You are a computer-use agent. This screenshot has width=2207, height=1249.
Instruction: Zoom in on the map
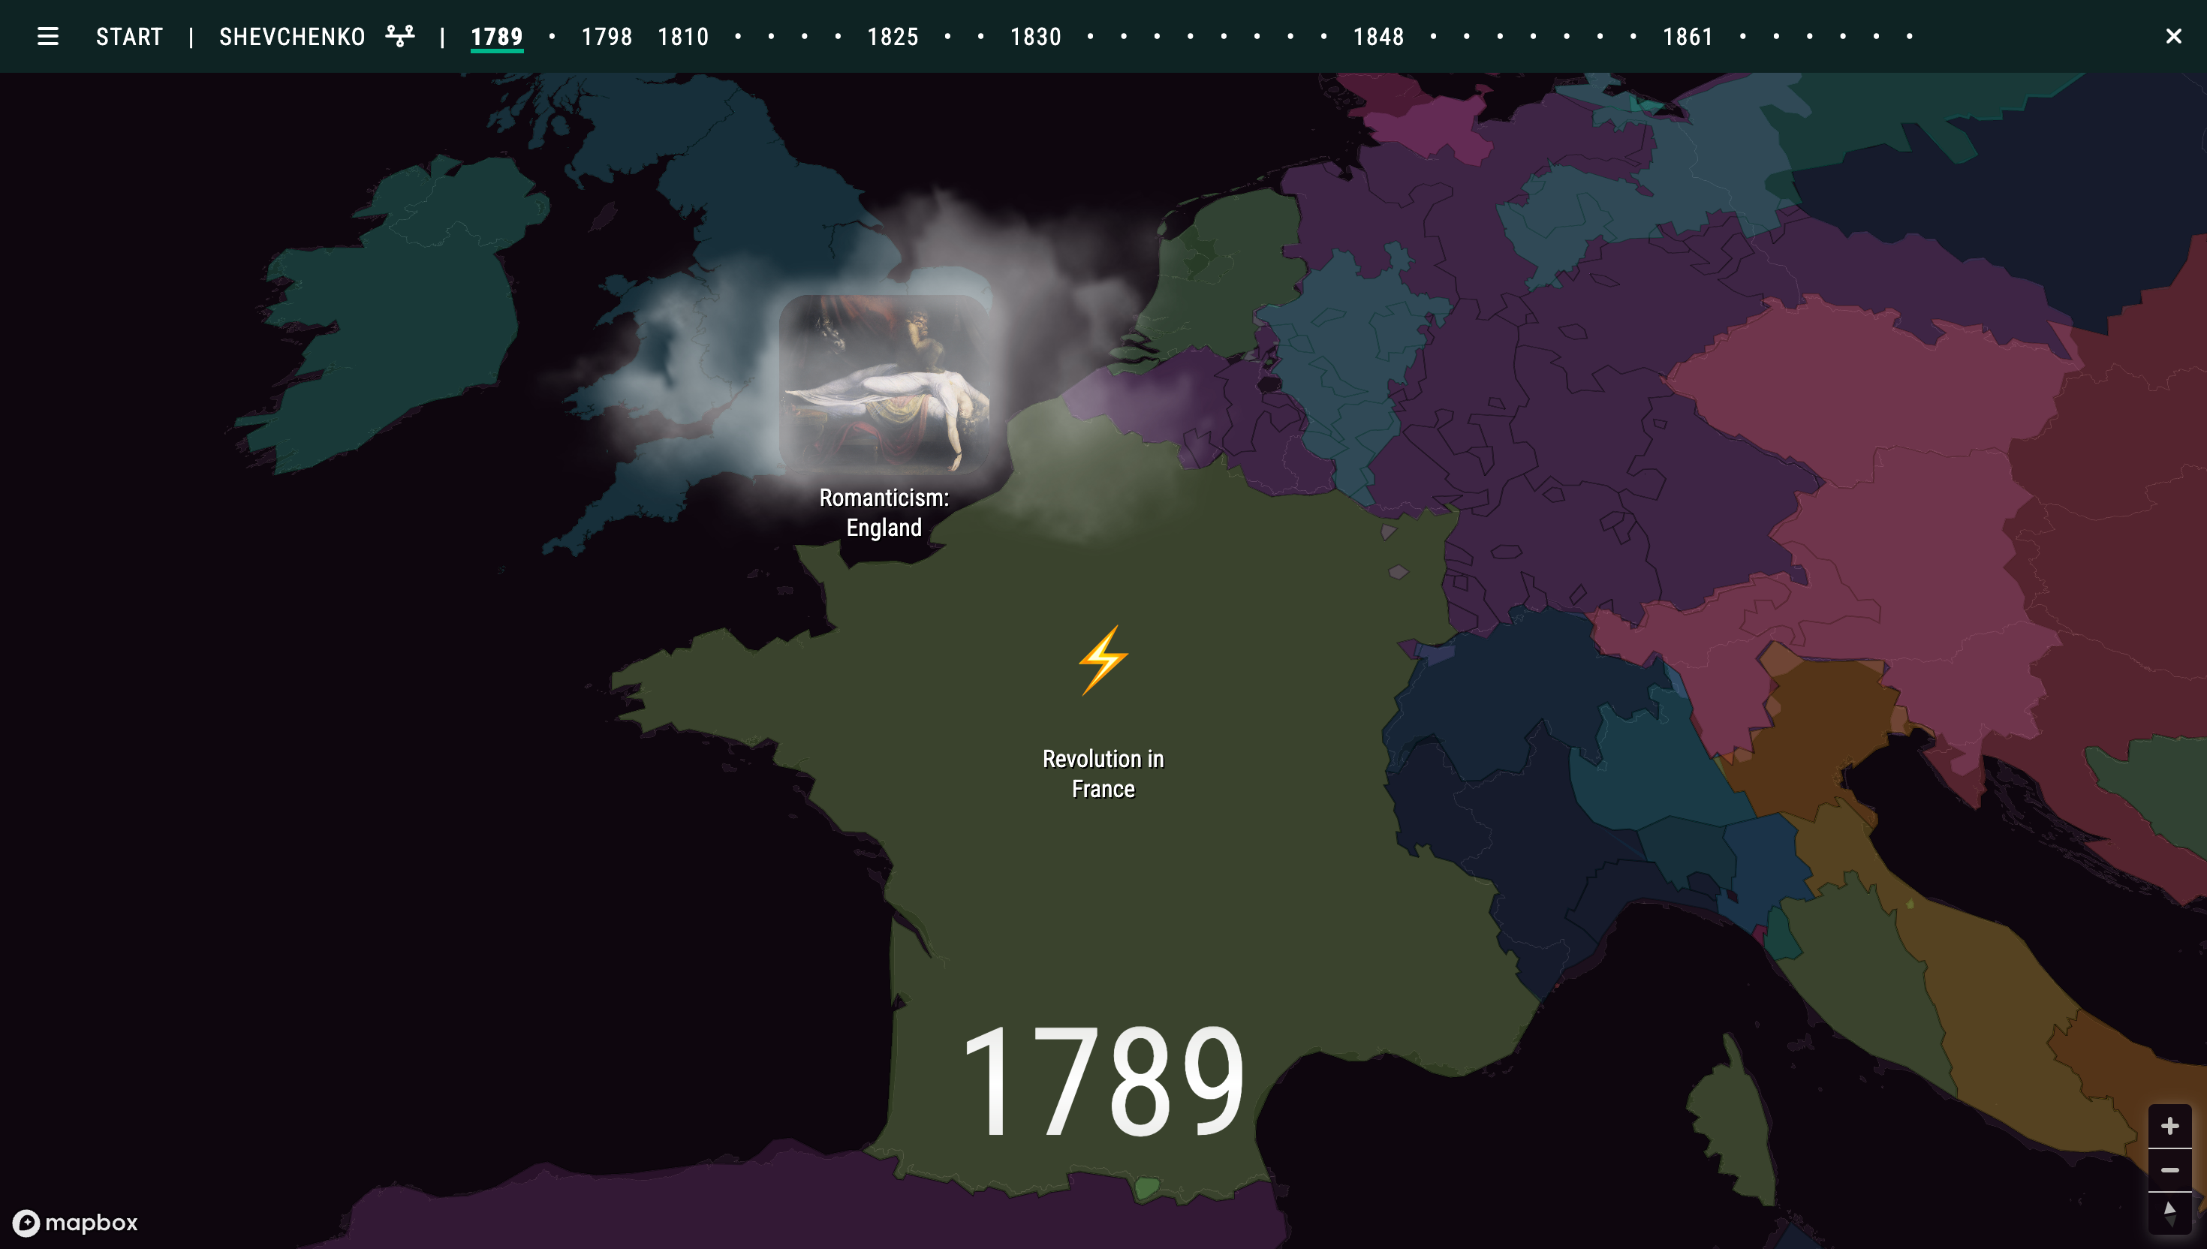2169,1125
